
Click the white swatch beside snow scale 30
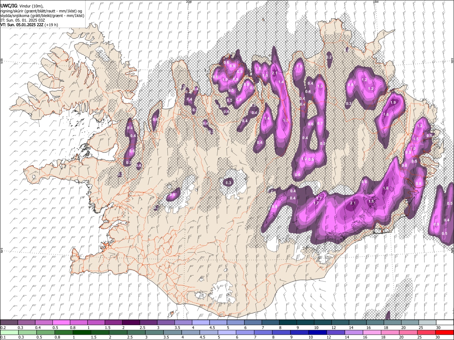tap(445, 323)
